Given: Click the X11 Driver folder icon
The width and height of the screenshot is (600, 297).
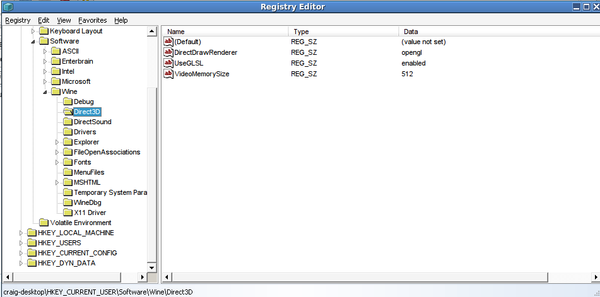Looking at the screenshot, I should point(68,213).
